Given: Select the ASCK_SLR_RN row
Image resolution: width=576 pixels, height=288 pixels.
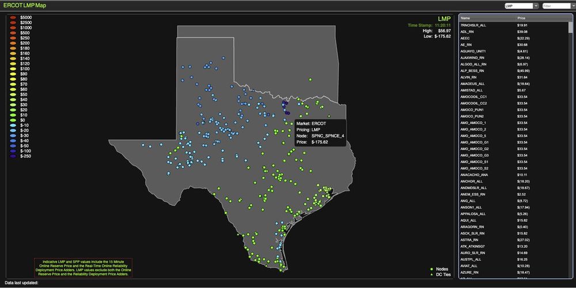Looking at the screenshot, I should pyautogui.click(x=514, y=233).
